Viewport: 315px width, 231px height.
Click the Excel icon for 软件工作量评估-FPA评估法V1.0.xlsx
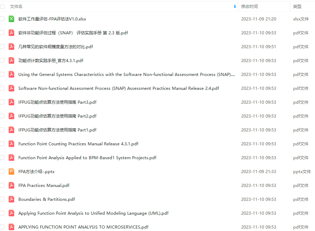click(11, 19)
